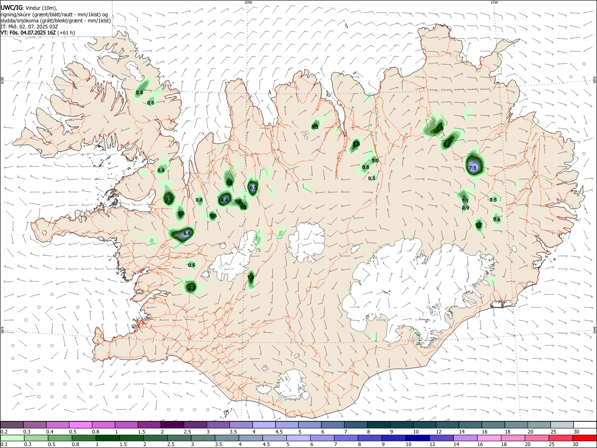Click the 6.8 precipitation value in western Iceland

187,233
